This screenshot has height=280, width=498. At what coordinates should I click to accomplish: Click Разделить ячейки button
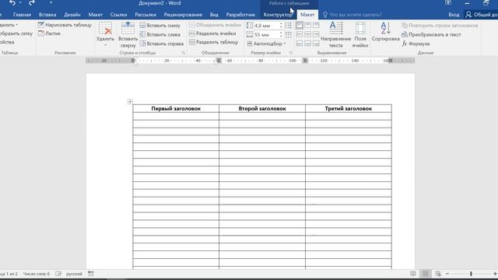tap(212, 33)
